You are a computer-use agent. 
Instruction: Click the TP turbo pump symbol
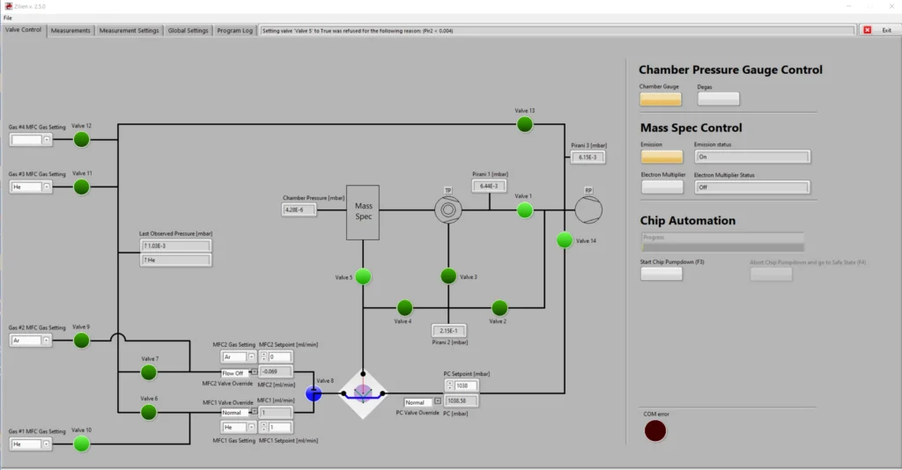(x=448, y=210)
